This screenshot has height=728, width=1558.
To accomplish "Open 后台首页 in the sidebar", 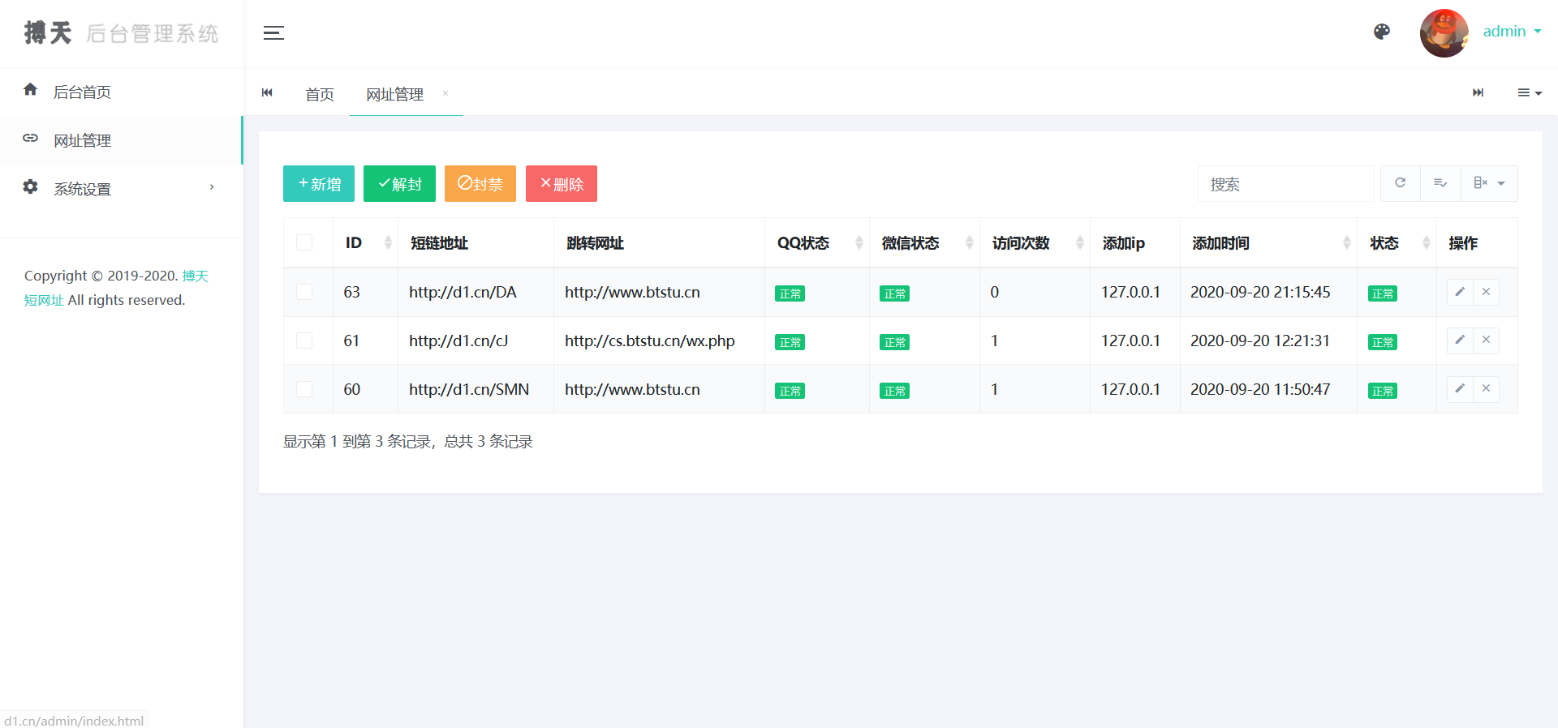I will pos(82,92).
